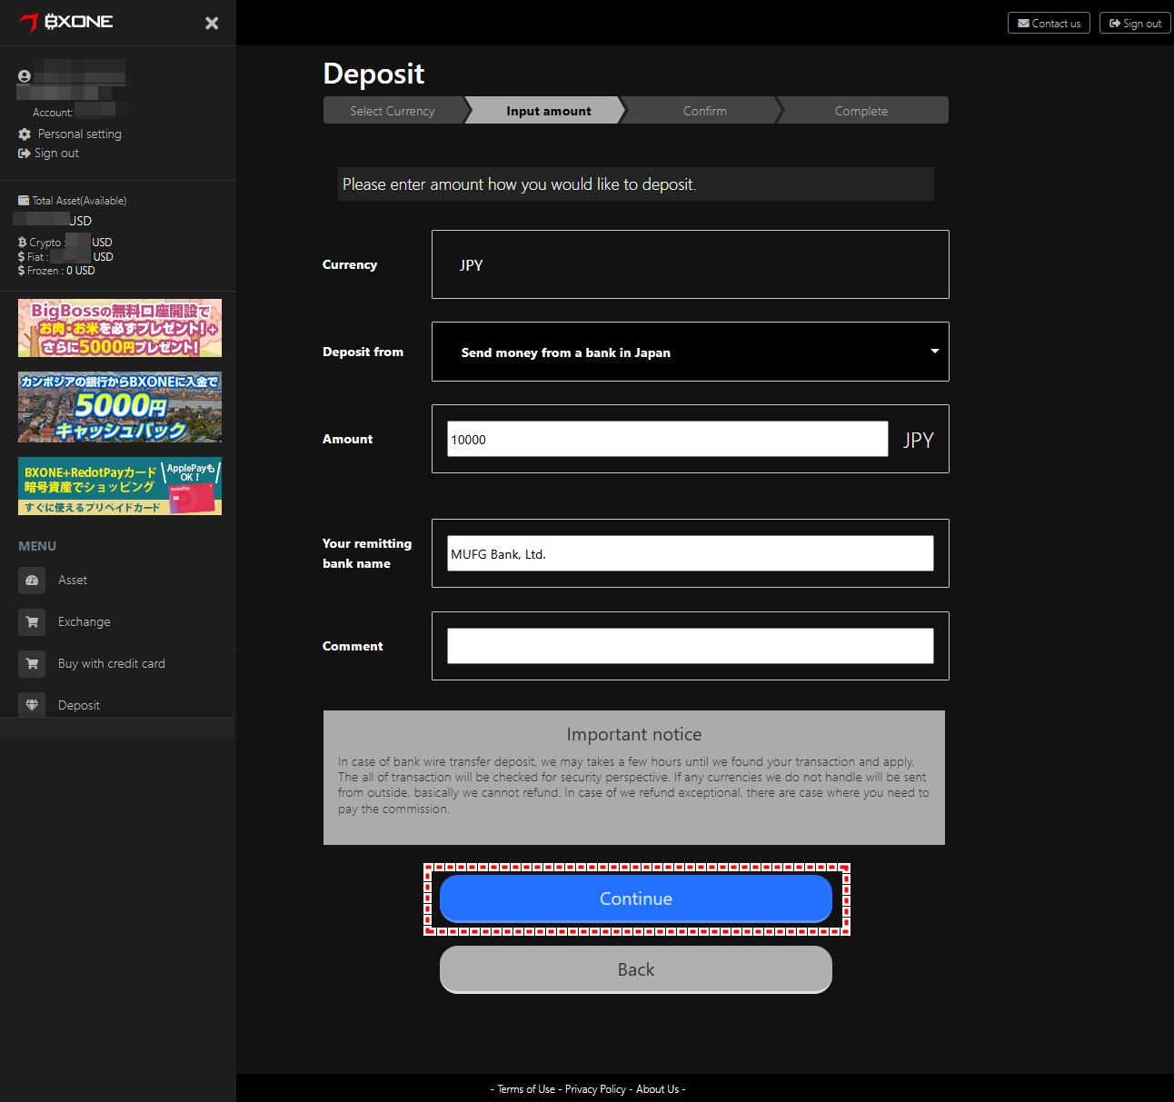Click the Comment text box
The width and height of the screenshot is (1174, 1102).
pyautogui.click(x=691, y=646)
